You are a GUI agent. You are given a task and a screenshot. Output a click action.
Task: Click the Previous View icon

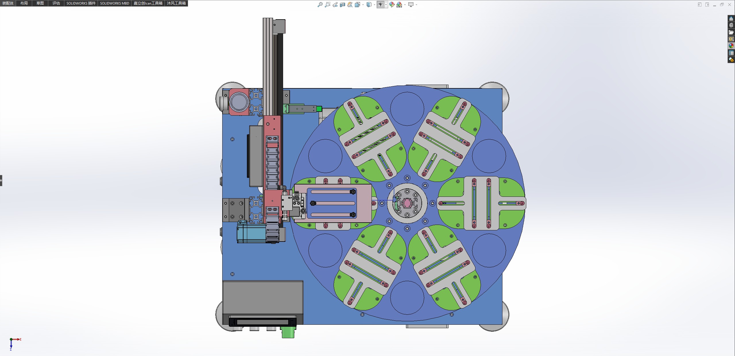pyautogui.click(x=335, y=5)
